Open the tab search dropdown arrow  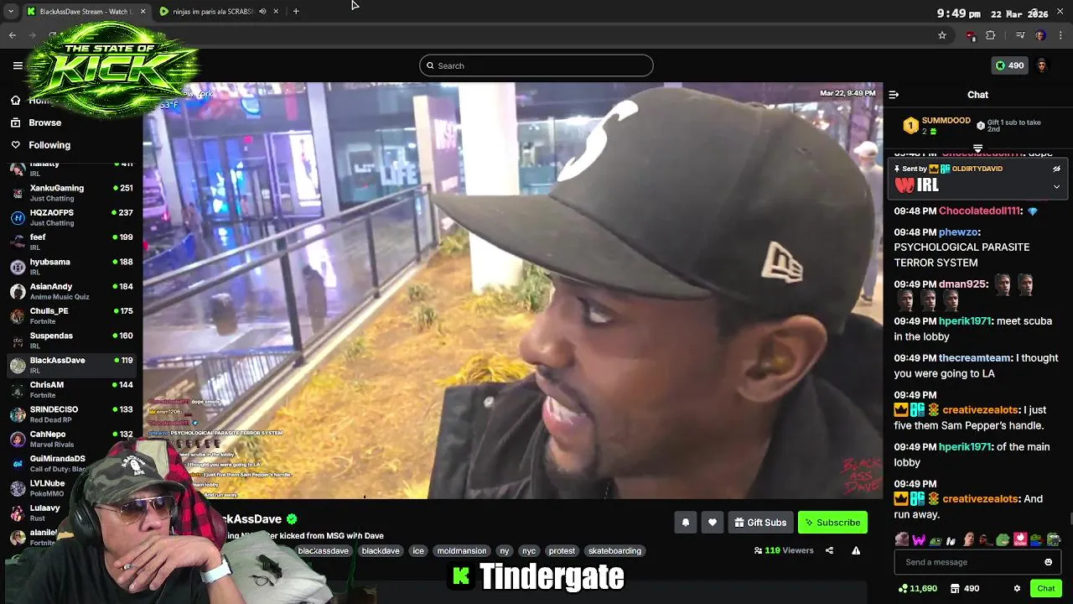click(x=11, y=11)
